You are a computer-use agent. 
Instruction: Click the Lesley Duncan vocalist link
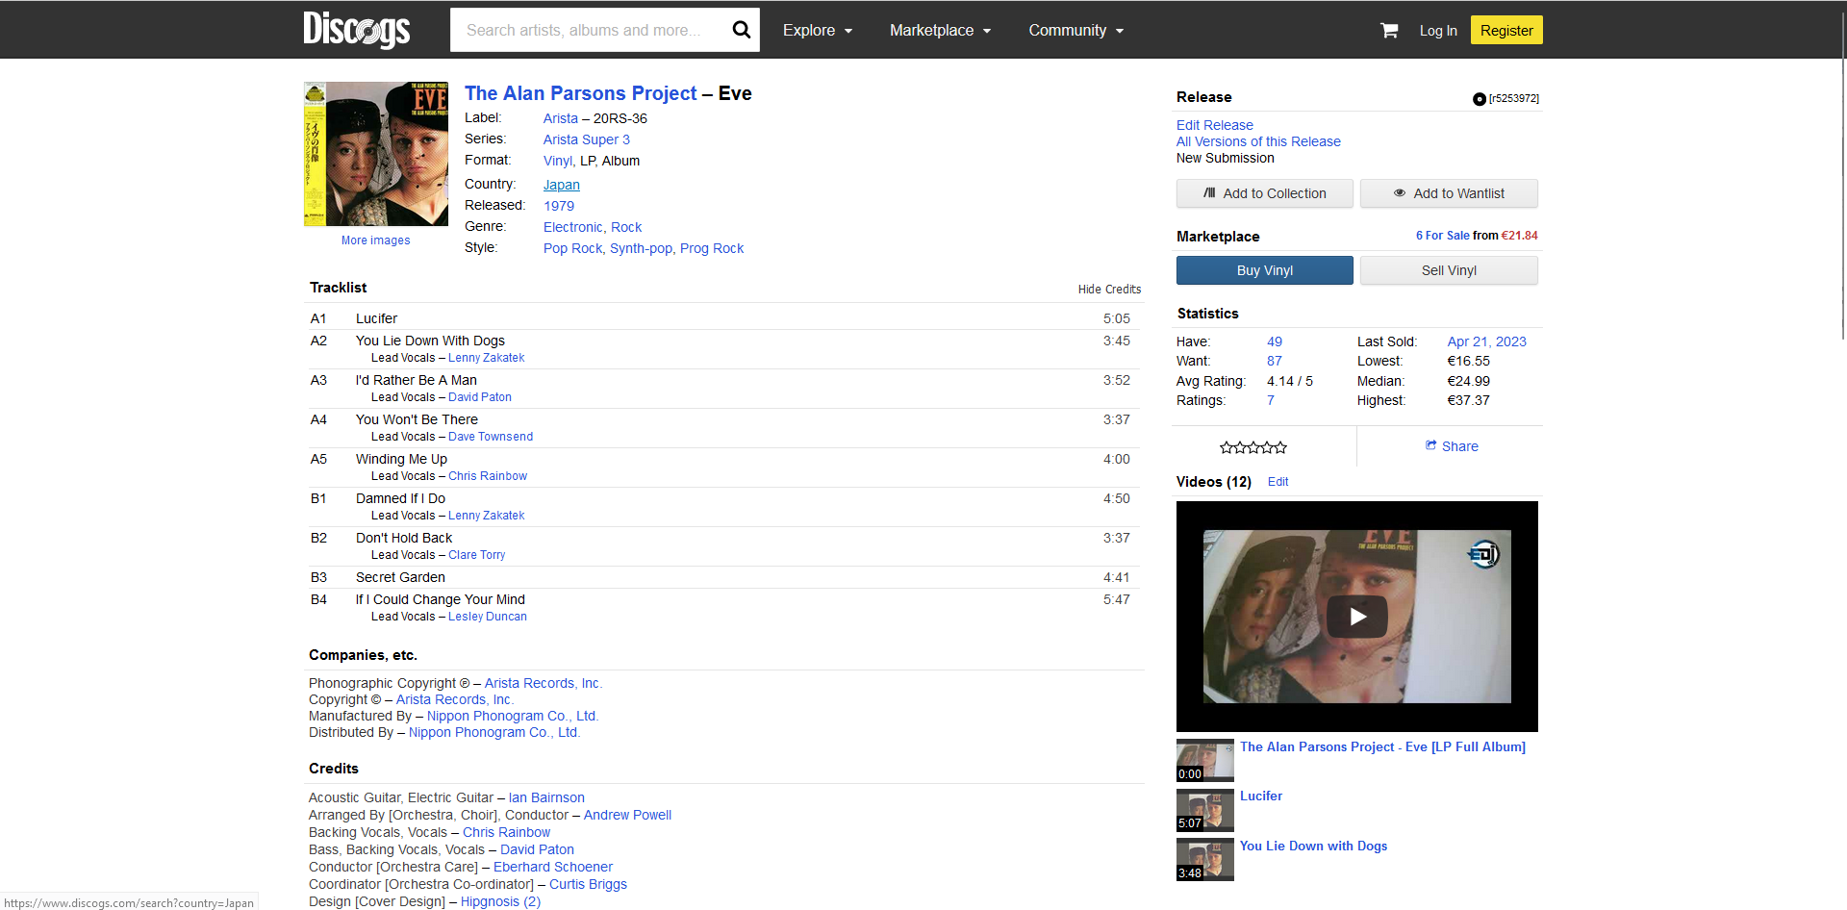pyautogui.click(x=488, y=617)
